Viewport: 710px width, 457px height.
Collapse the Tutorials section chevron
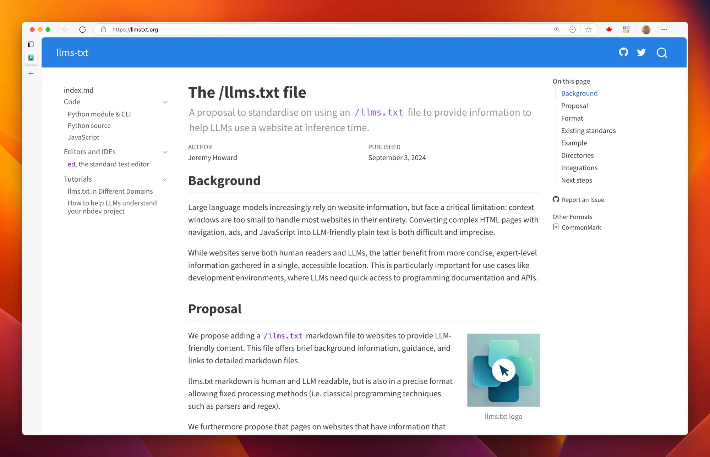point(165,180)
